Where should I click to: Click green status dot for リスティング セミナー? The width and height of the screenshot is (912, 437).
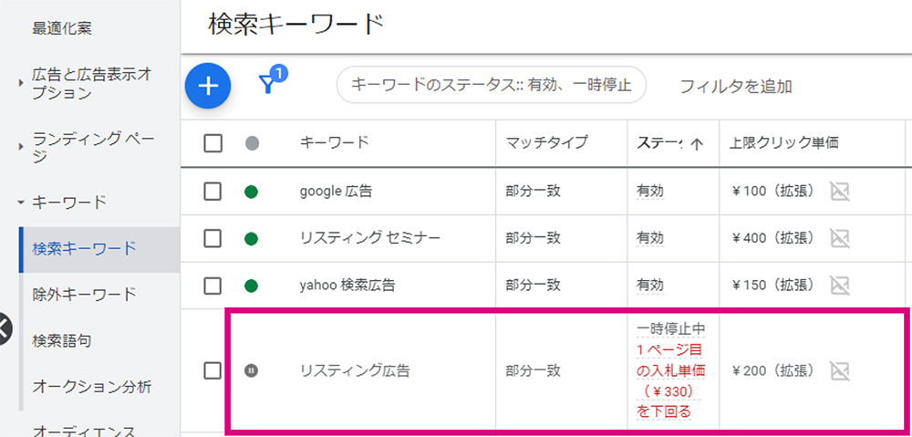coord(252,239)
